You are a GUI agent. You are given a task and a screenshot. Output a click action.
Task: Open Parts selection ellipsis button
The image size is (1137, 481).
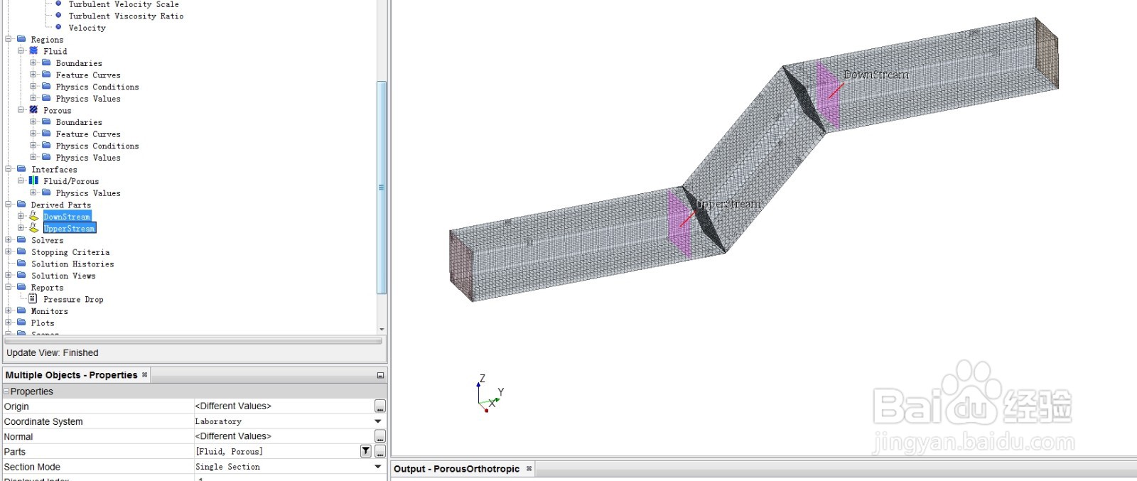[x=380, y=451]
